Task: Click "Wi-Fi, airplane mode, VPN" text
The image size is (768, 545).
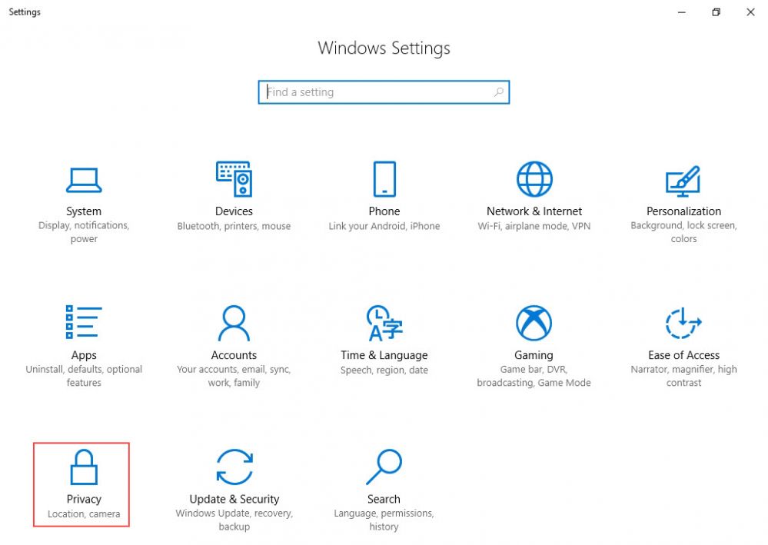Action: tap(534, 226)
